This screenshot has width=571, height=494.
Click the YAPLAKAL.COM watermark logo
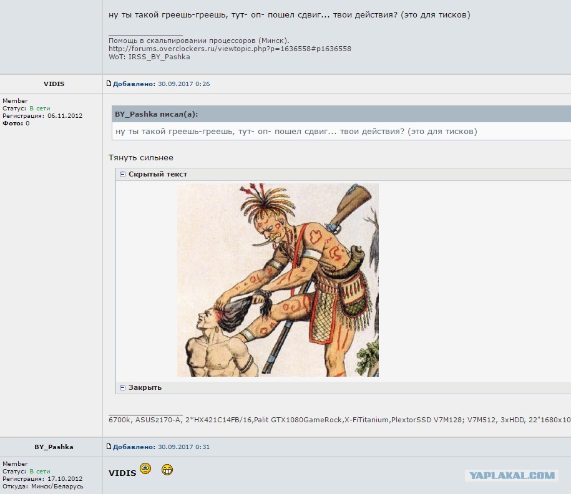512,475
